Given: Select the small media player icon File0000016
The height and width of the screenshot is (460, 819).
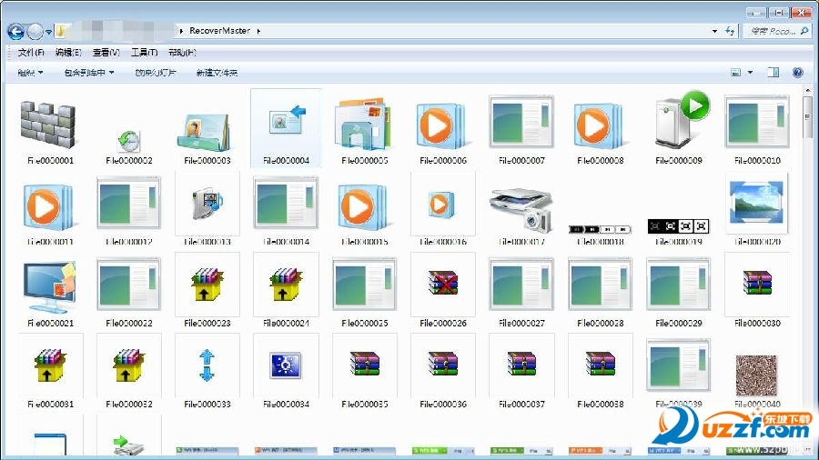Looking at the screenshot, I should (442, 205).
